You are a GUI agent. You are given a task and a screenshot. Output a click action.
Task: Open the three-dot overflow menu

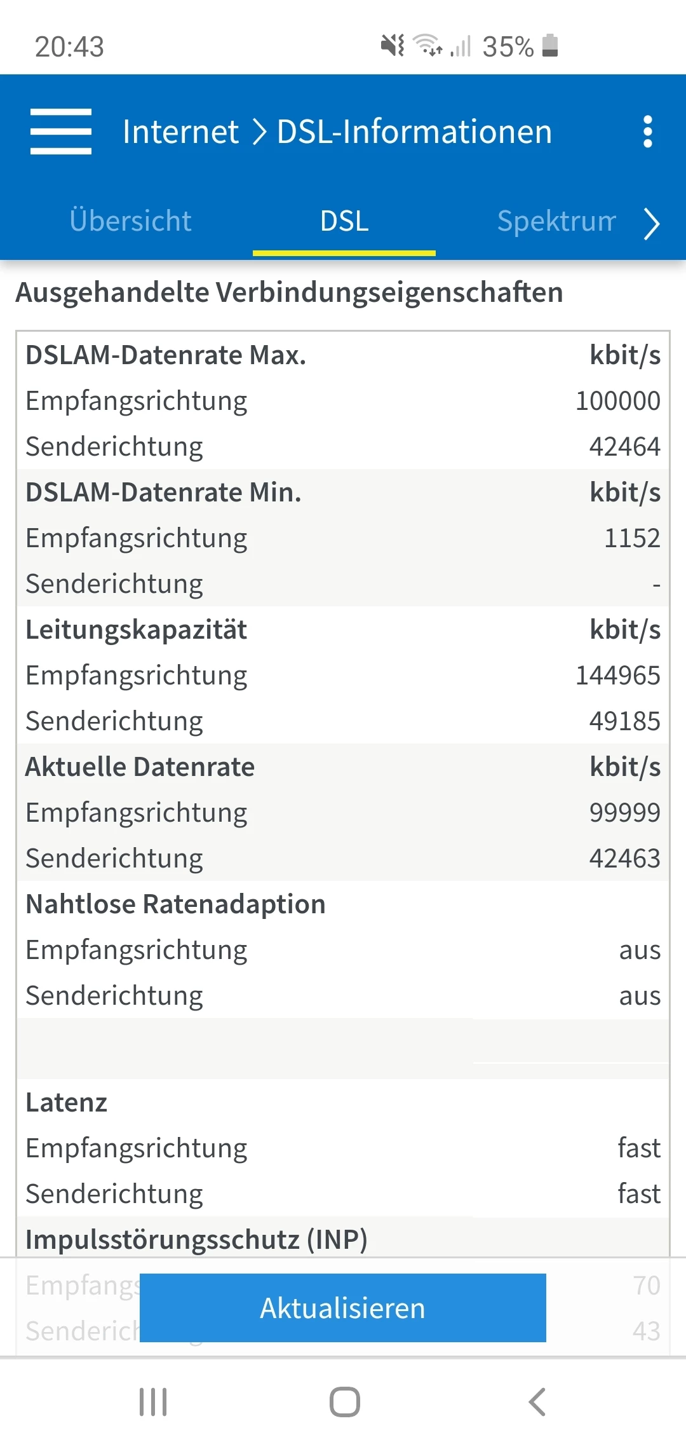(647, 132)
